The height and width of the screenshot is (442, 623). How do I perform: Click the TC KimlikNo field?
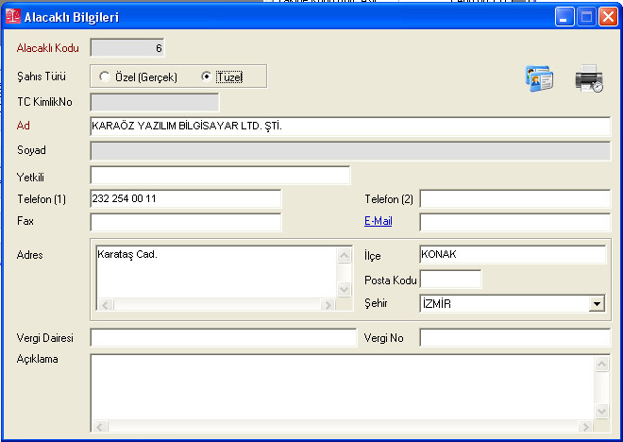point(155,103)
